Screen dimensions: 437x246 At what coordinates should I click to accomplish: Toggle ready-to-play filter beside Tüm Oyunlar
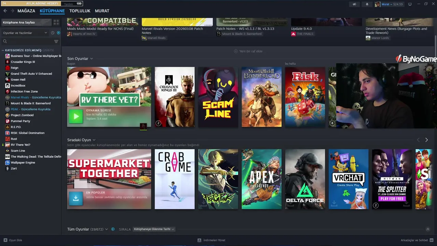tap(113, 229)
